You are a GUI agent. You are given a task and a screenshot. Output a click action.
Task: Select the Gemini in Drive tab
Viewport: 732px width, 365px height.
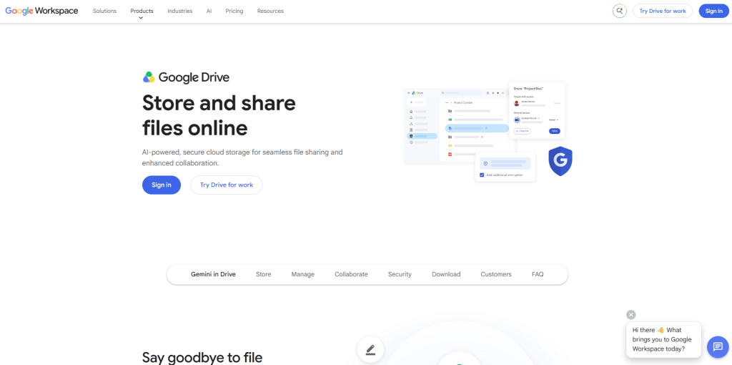(213, 274)
